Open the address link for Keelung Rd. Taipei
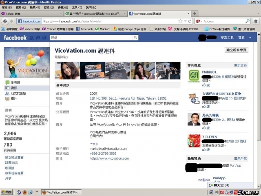 click(128, 98)
